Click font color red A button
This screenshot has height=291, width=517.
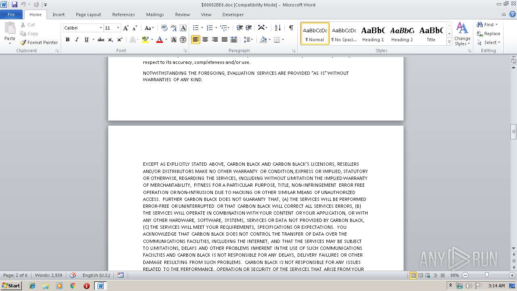[x=160, y=40]
